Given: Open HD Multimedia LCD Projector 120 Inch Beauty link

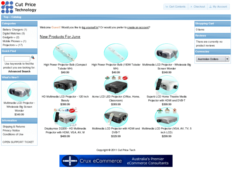Looking at the screenshot, I should point(65,98).
